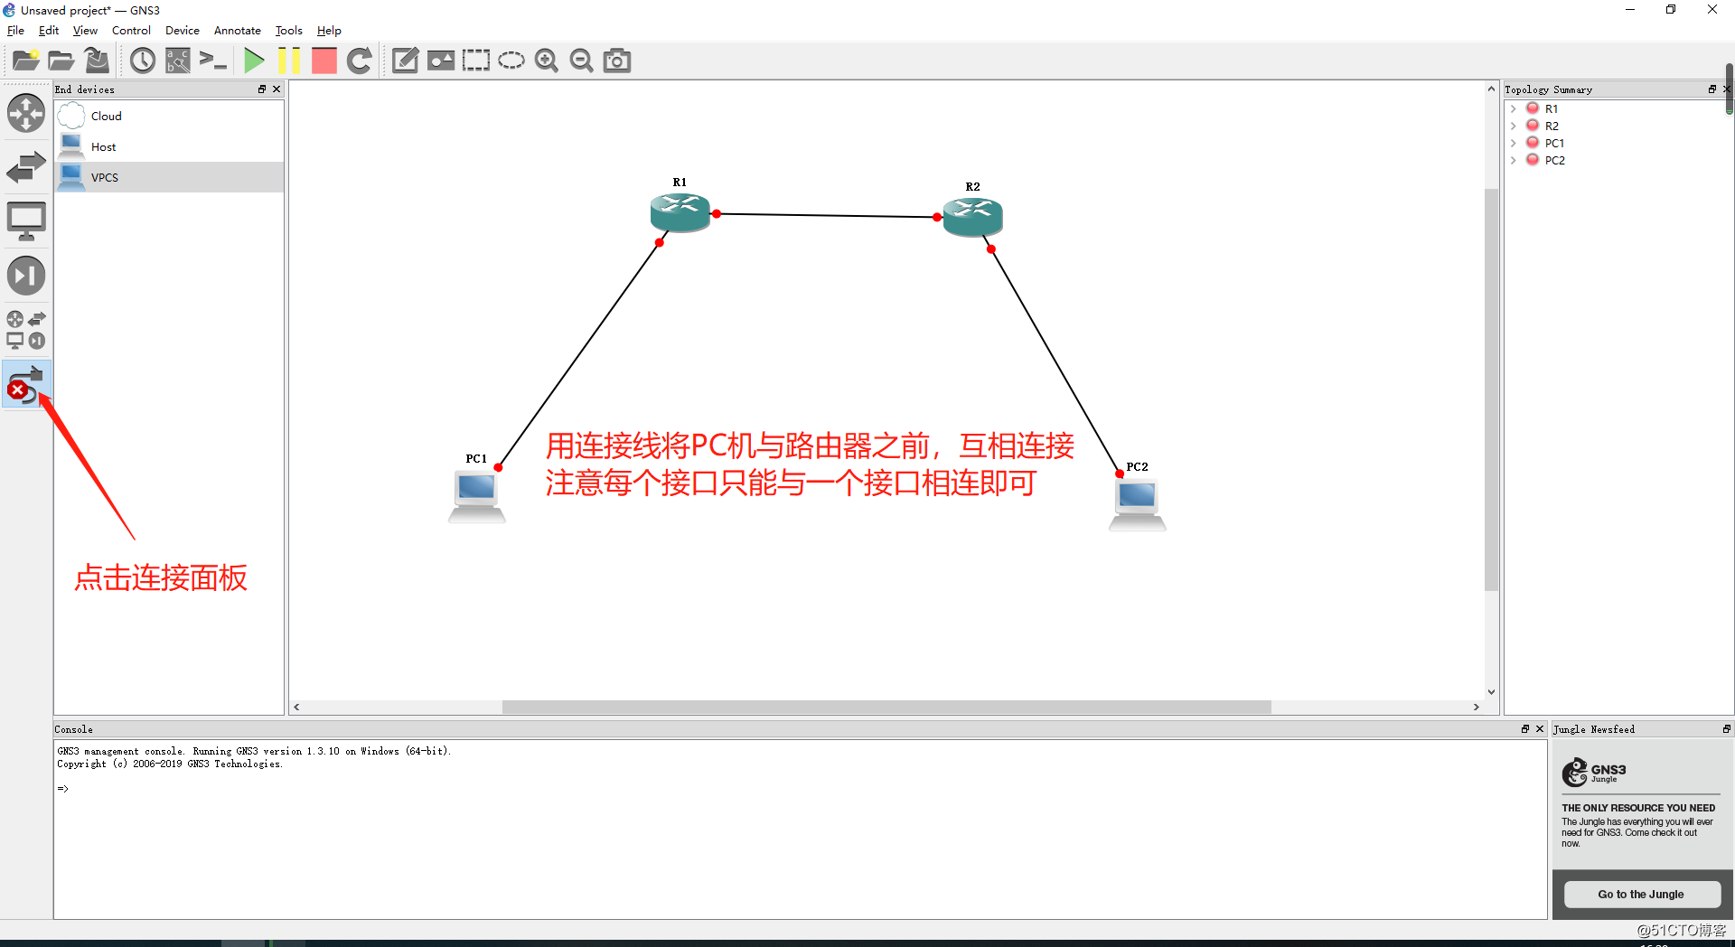Select the Add a note tool
This screenshot has width=1735, height=947.
[405, 61]
